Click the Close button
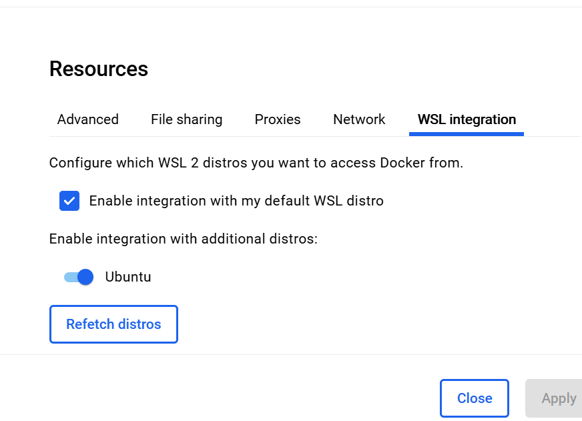Image resolution: width=582 pixels, height=421 pixels. tap(474, 398)
